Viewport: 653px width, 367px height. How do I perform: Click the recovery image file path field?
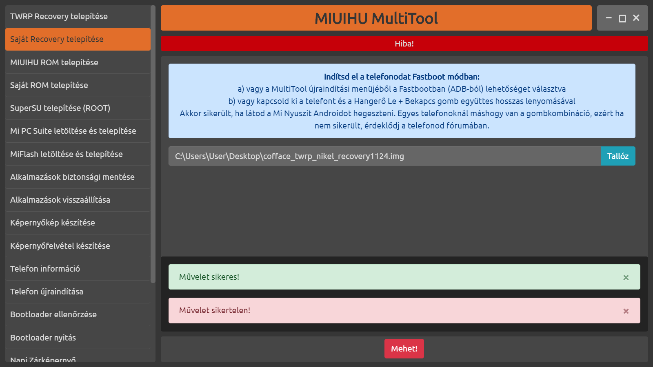click(384, 156)
